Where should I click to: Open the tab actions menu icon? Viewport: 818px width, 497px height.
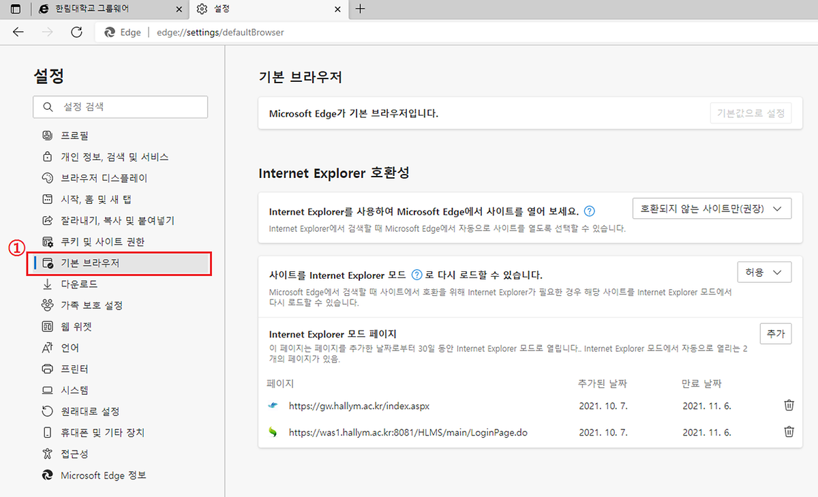click(x=15, y=9)
